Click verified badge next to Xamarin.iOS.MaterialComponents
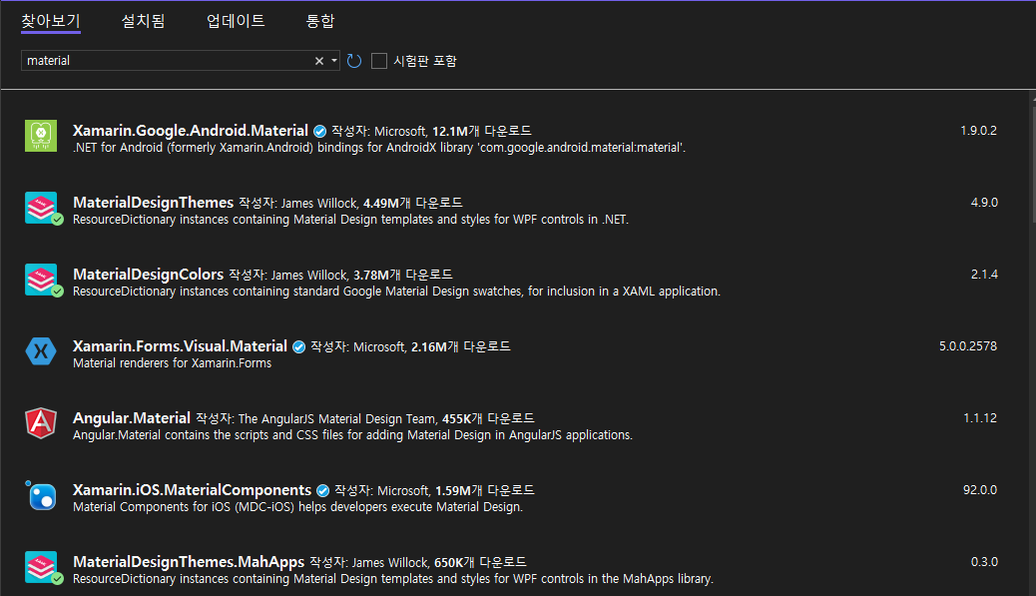The image size is (1036, 596). (322, 491)
